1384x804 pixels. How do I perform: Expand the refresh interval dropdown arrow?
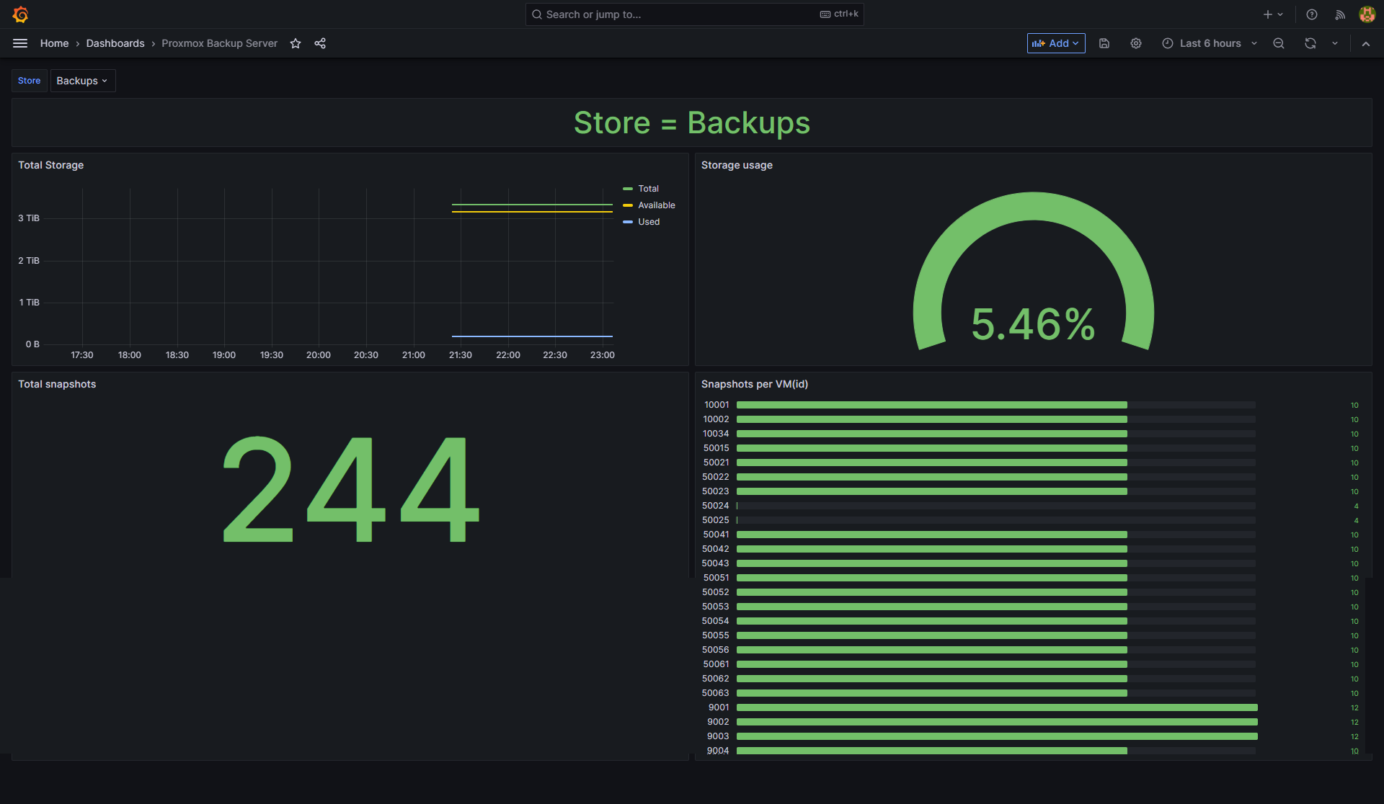(1335, 43)
